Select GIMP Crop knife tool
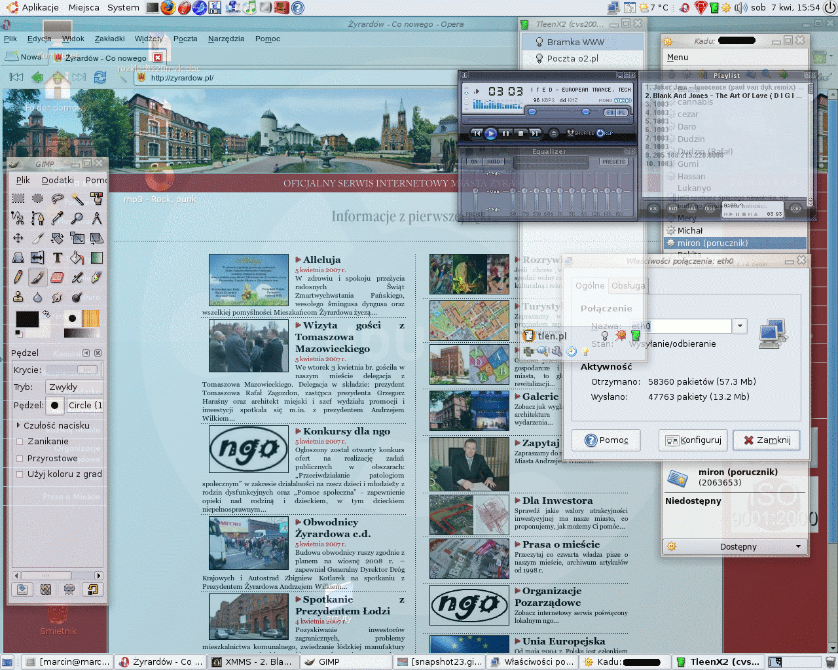This screenshot has width=838, height=670. pos(38,238)
